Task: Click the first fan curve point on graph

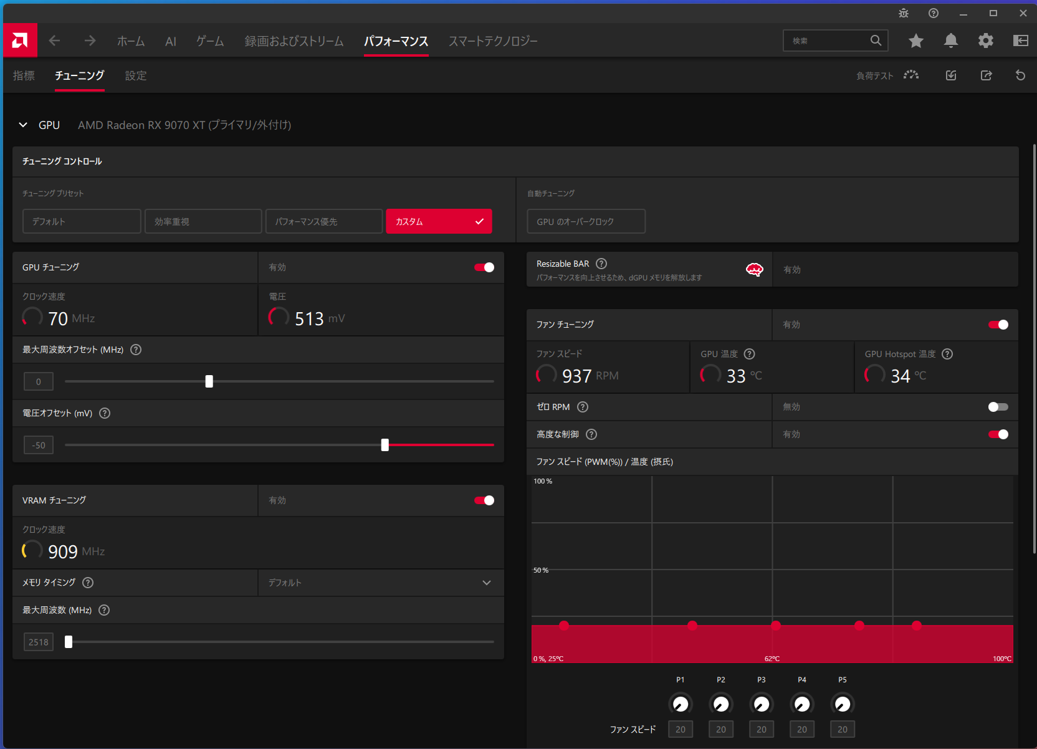Action: [x=564, y=625]
